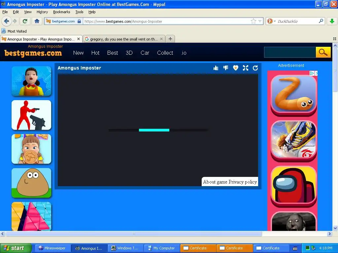338x253 pixels.
Task: Click the orange snake ad thumbnail
Action: pos(293,95)
